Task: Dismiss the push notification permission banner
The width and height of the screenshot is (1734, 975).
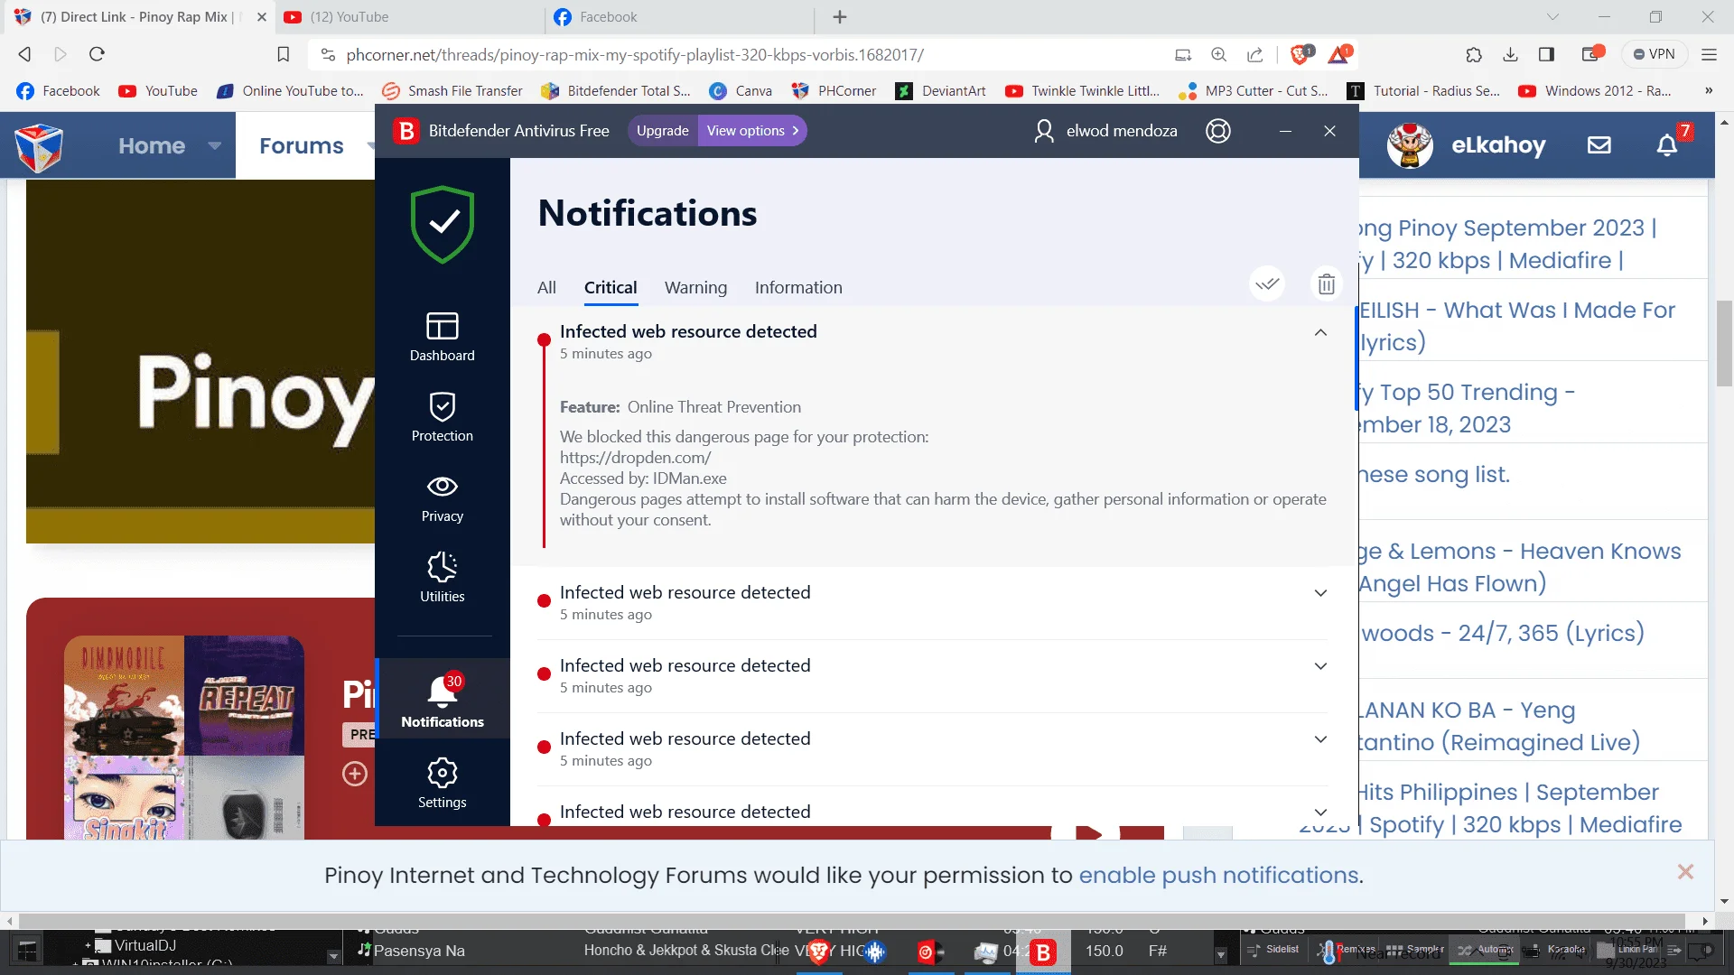Action: [1685, 872]
